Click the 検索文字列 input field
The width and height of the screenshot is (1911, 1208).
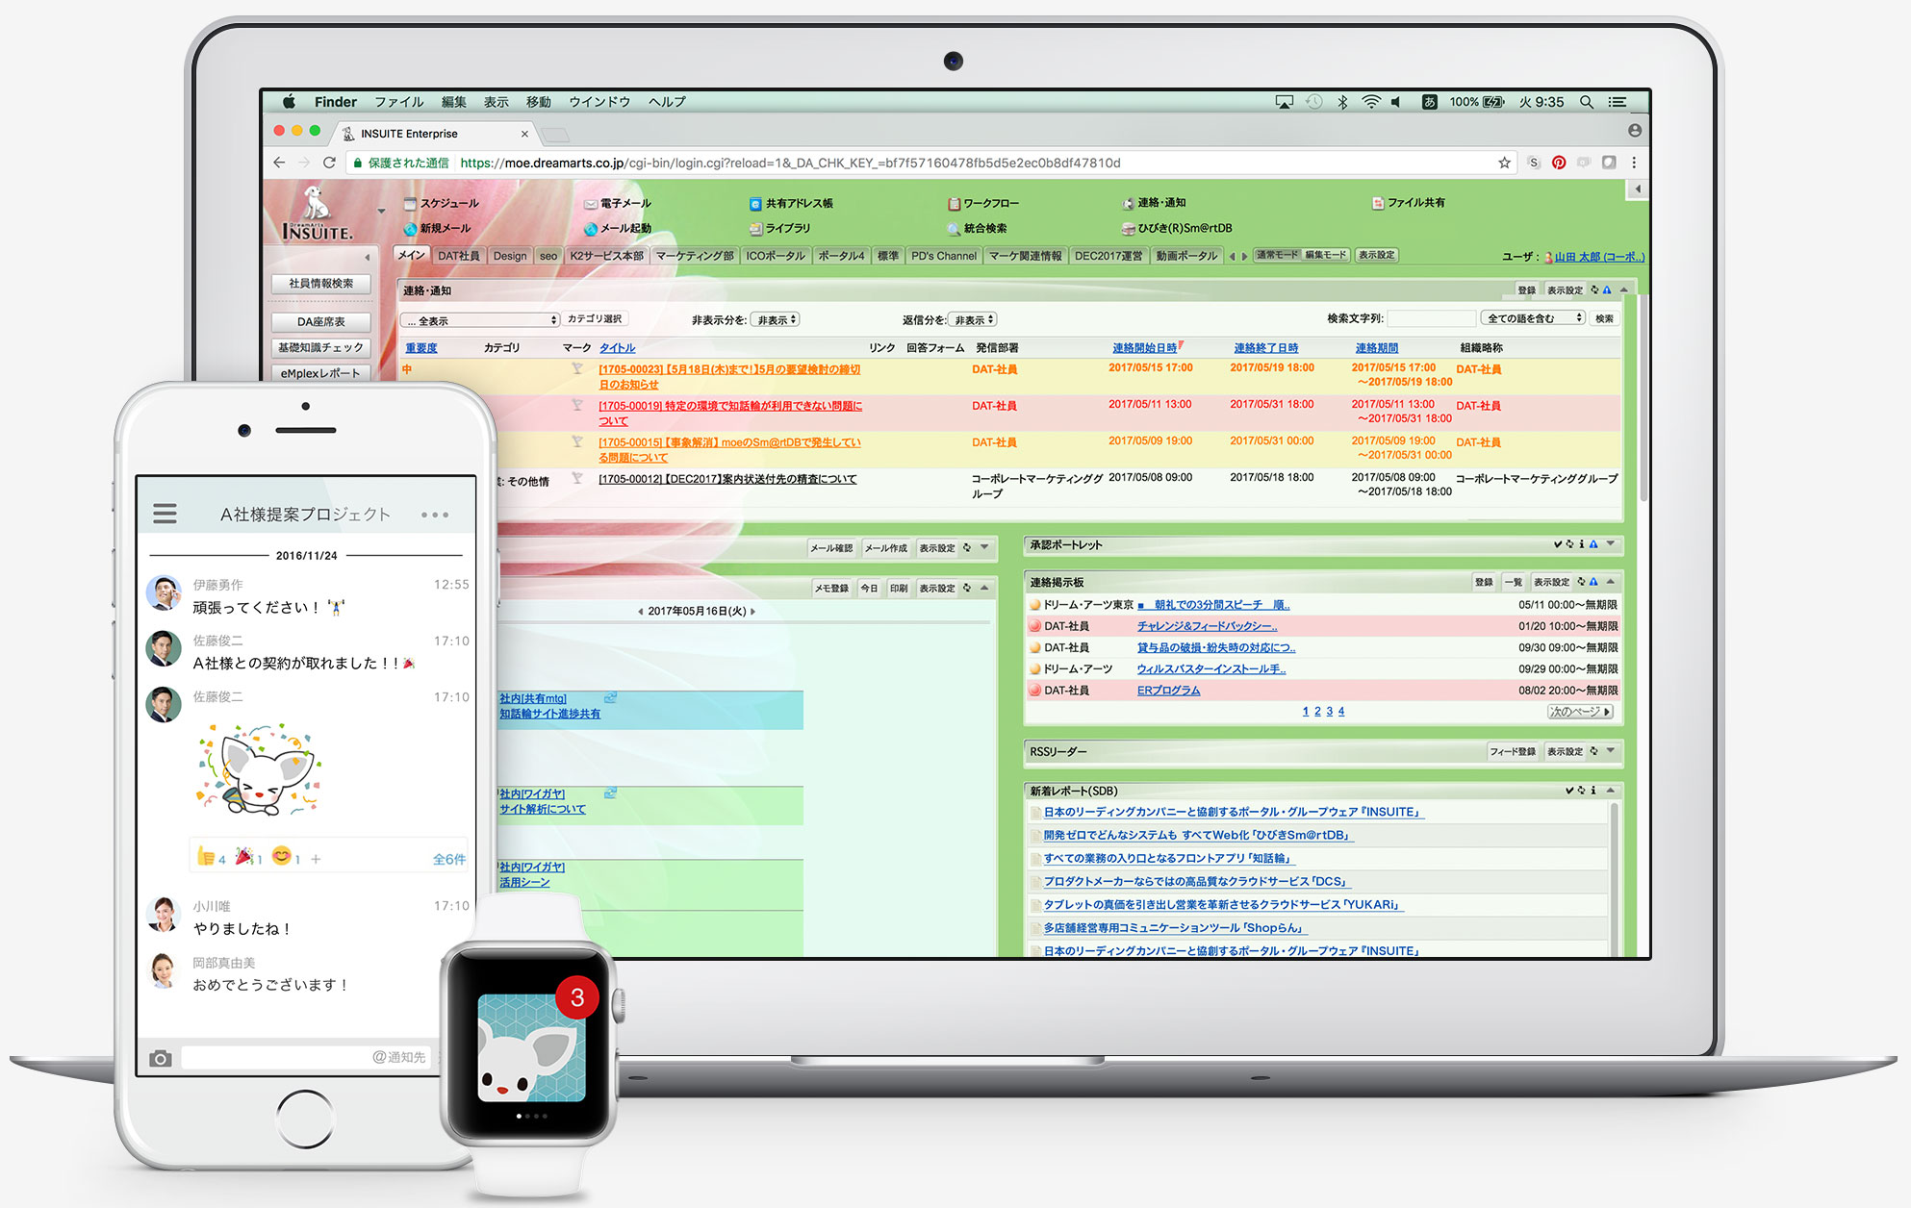1431,318
